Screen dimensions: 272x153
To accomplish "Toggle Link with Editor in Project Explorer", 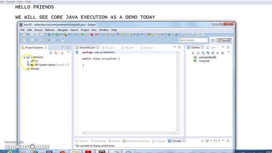I will click(x=56, y=53).
